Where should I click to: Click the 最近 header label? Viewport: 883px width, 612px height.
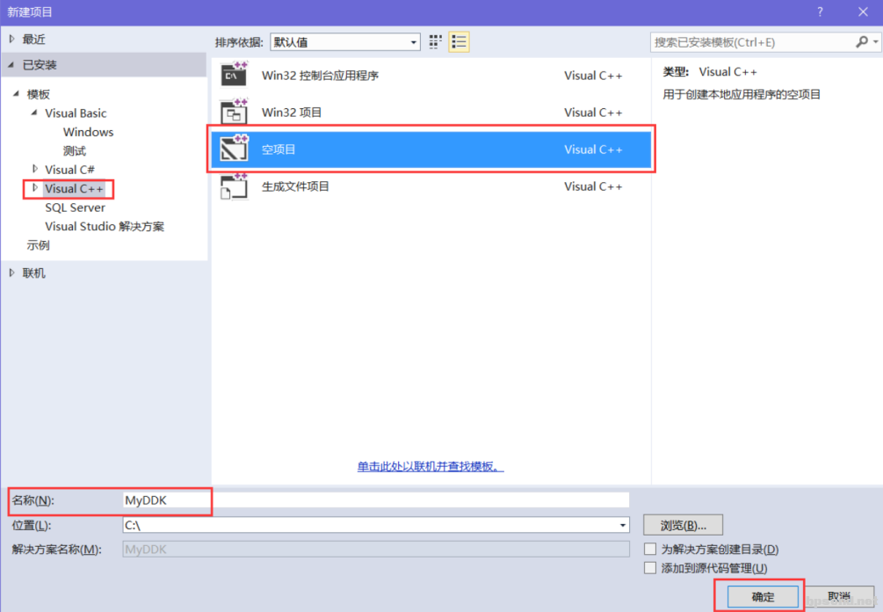pyautogui.click(x=33, y=39)
